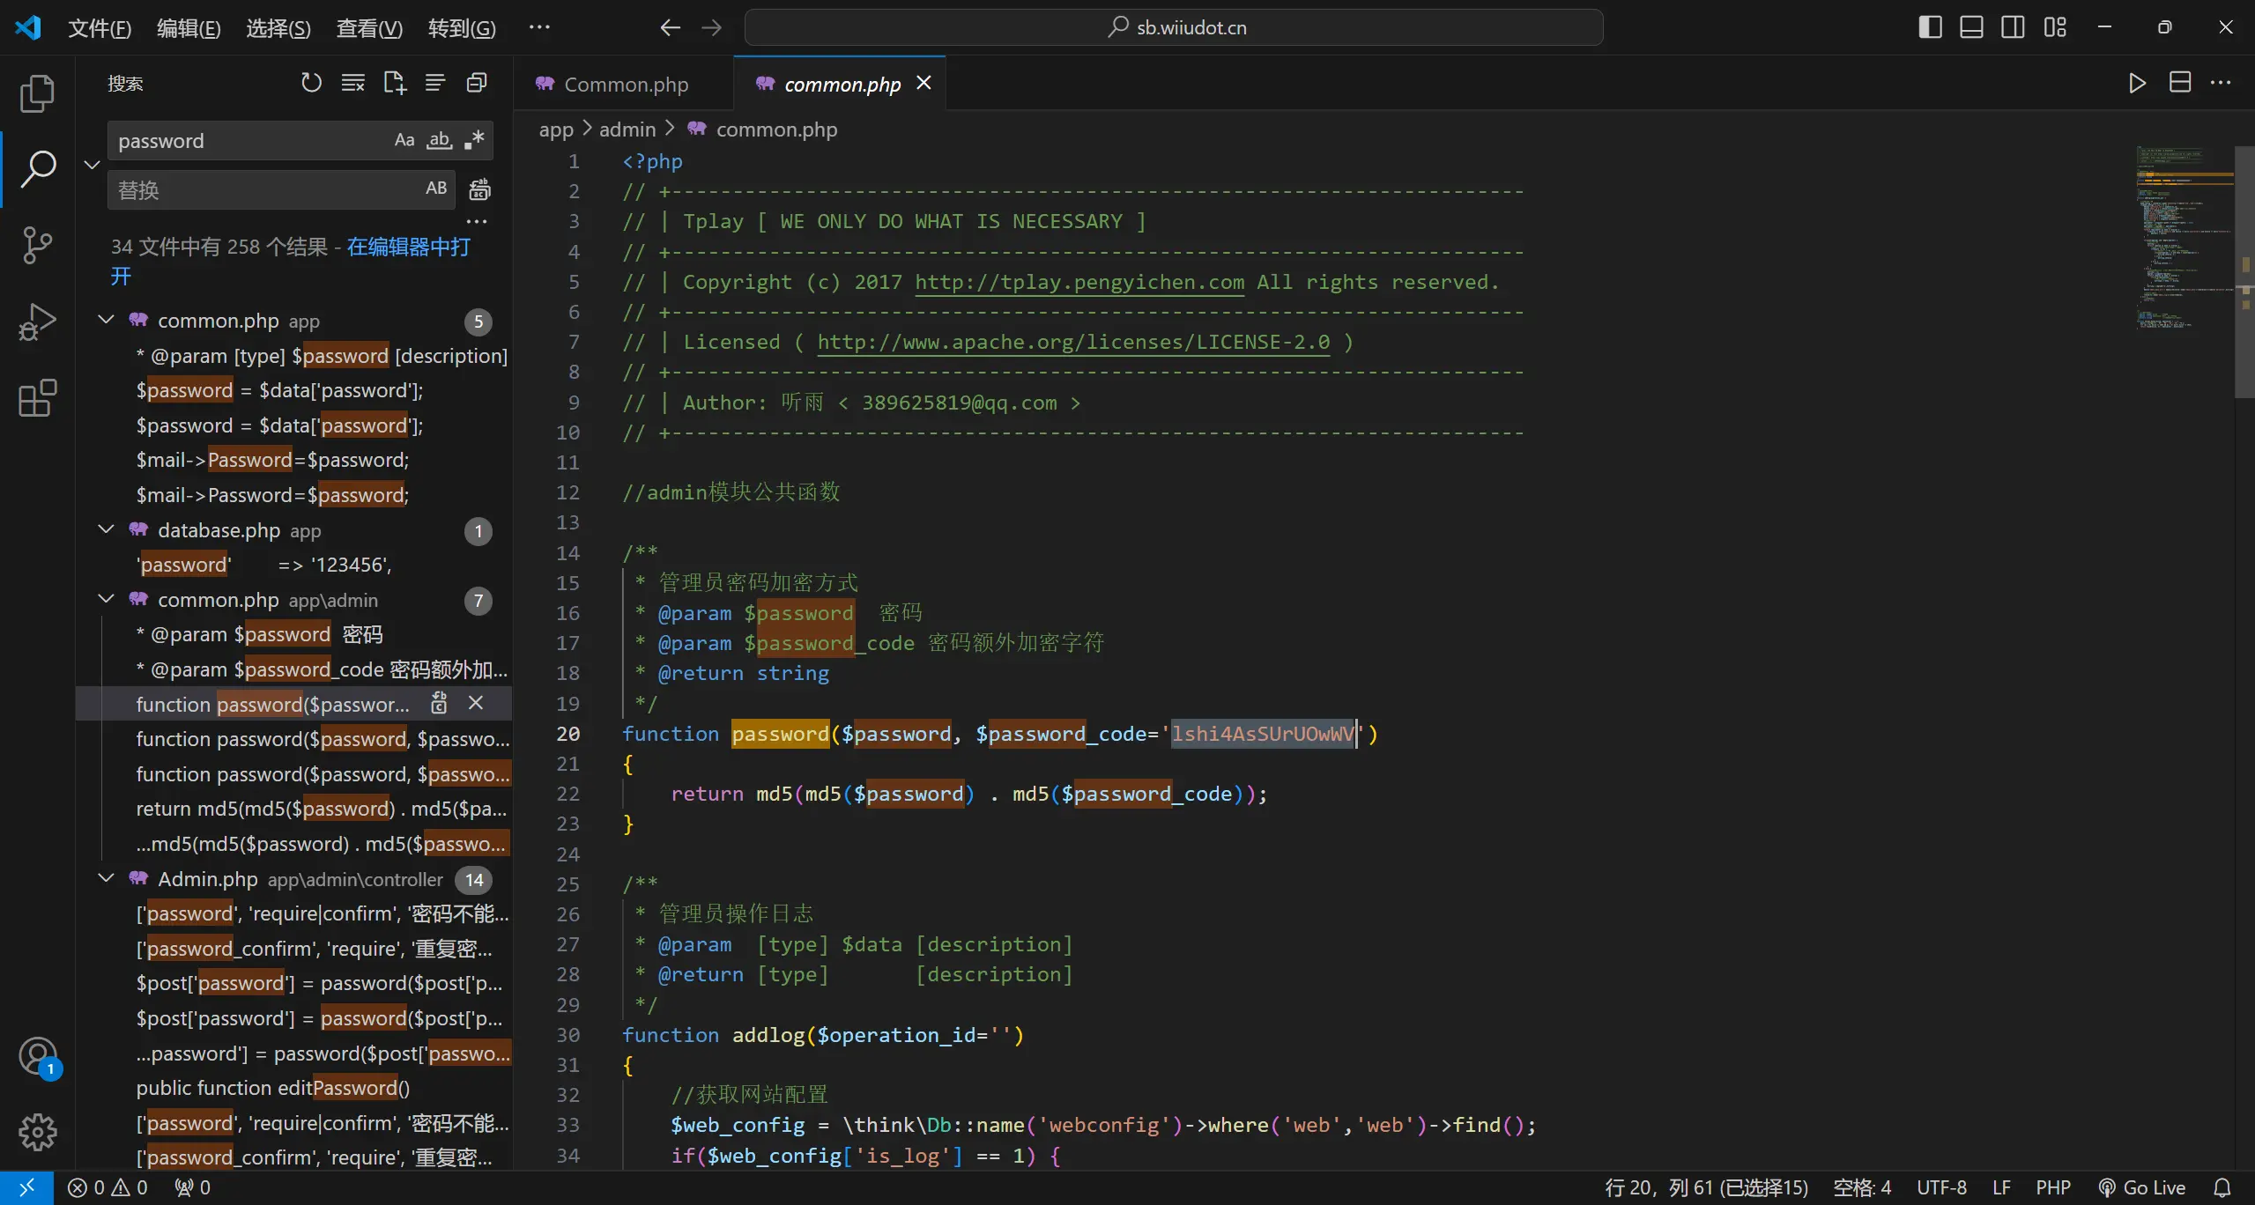
Task: Toggle Match Case search option
Action: [404, 140]
